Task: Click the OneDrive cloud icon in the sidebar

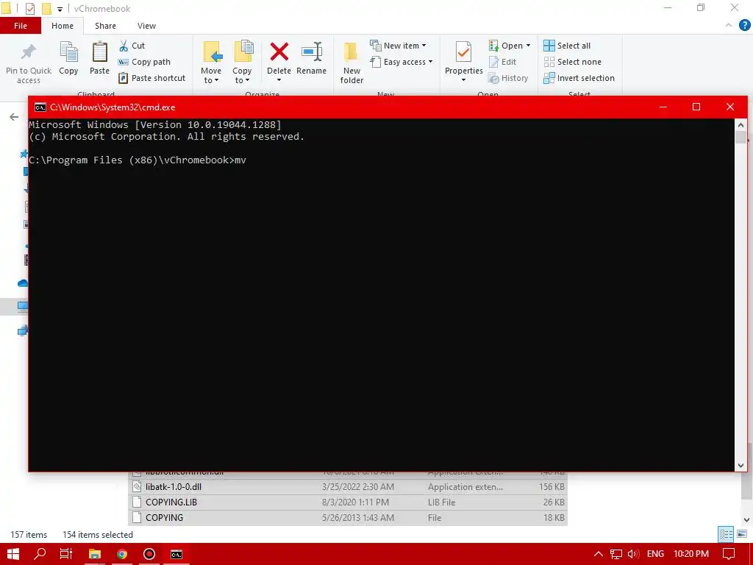Action: point(23,283)
